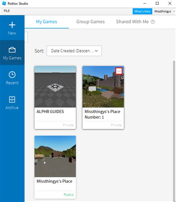This screenshot has height=202, width=176.
Task: Expand the Sort Date Created dropdown
Action: pos(74,51)
